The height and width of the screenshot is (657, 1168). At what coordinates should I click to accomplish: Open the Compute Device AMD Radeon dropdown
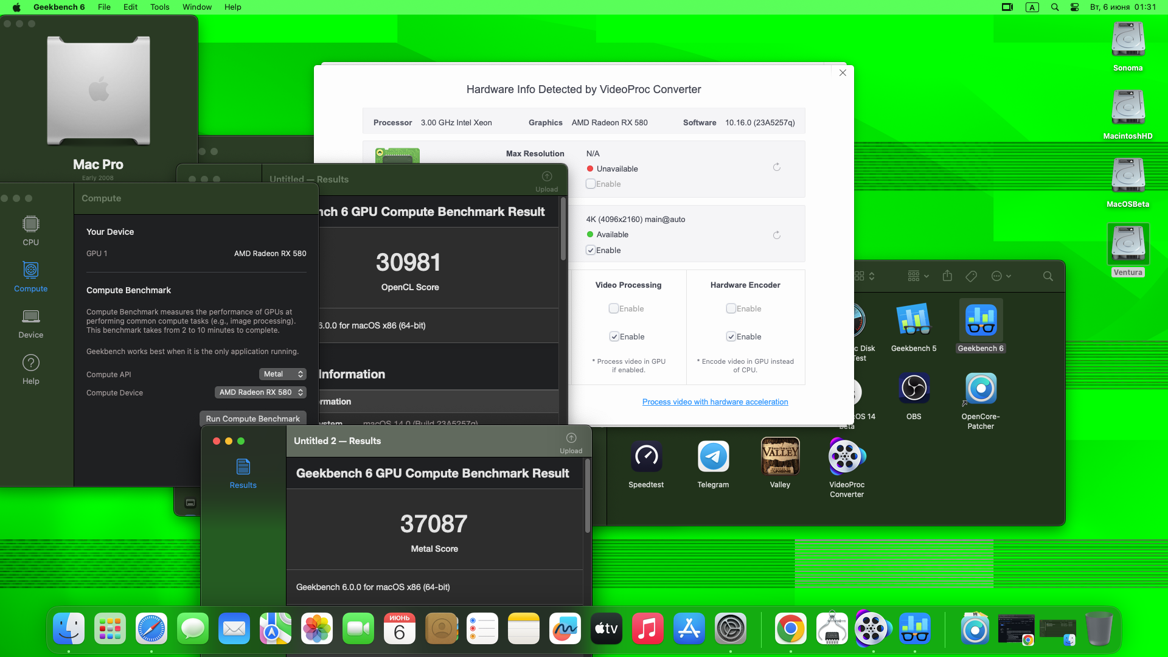(260, 392)
